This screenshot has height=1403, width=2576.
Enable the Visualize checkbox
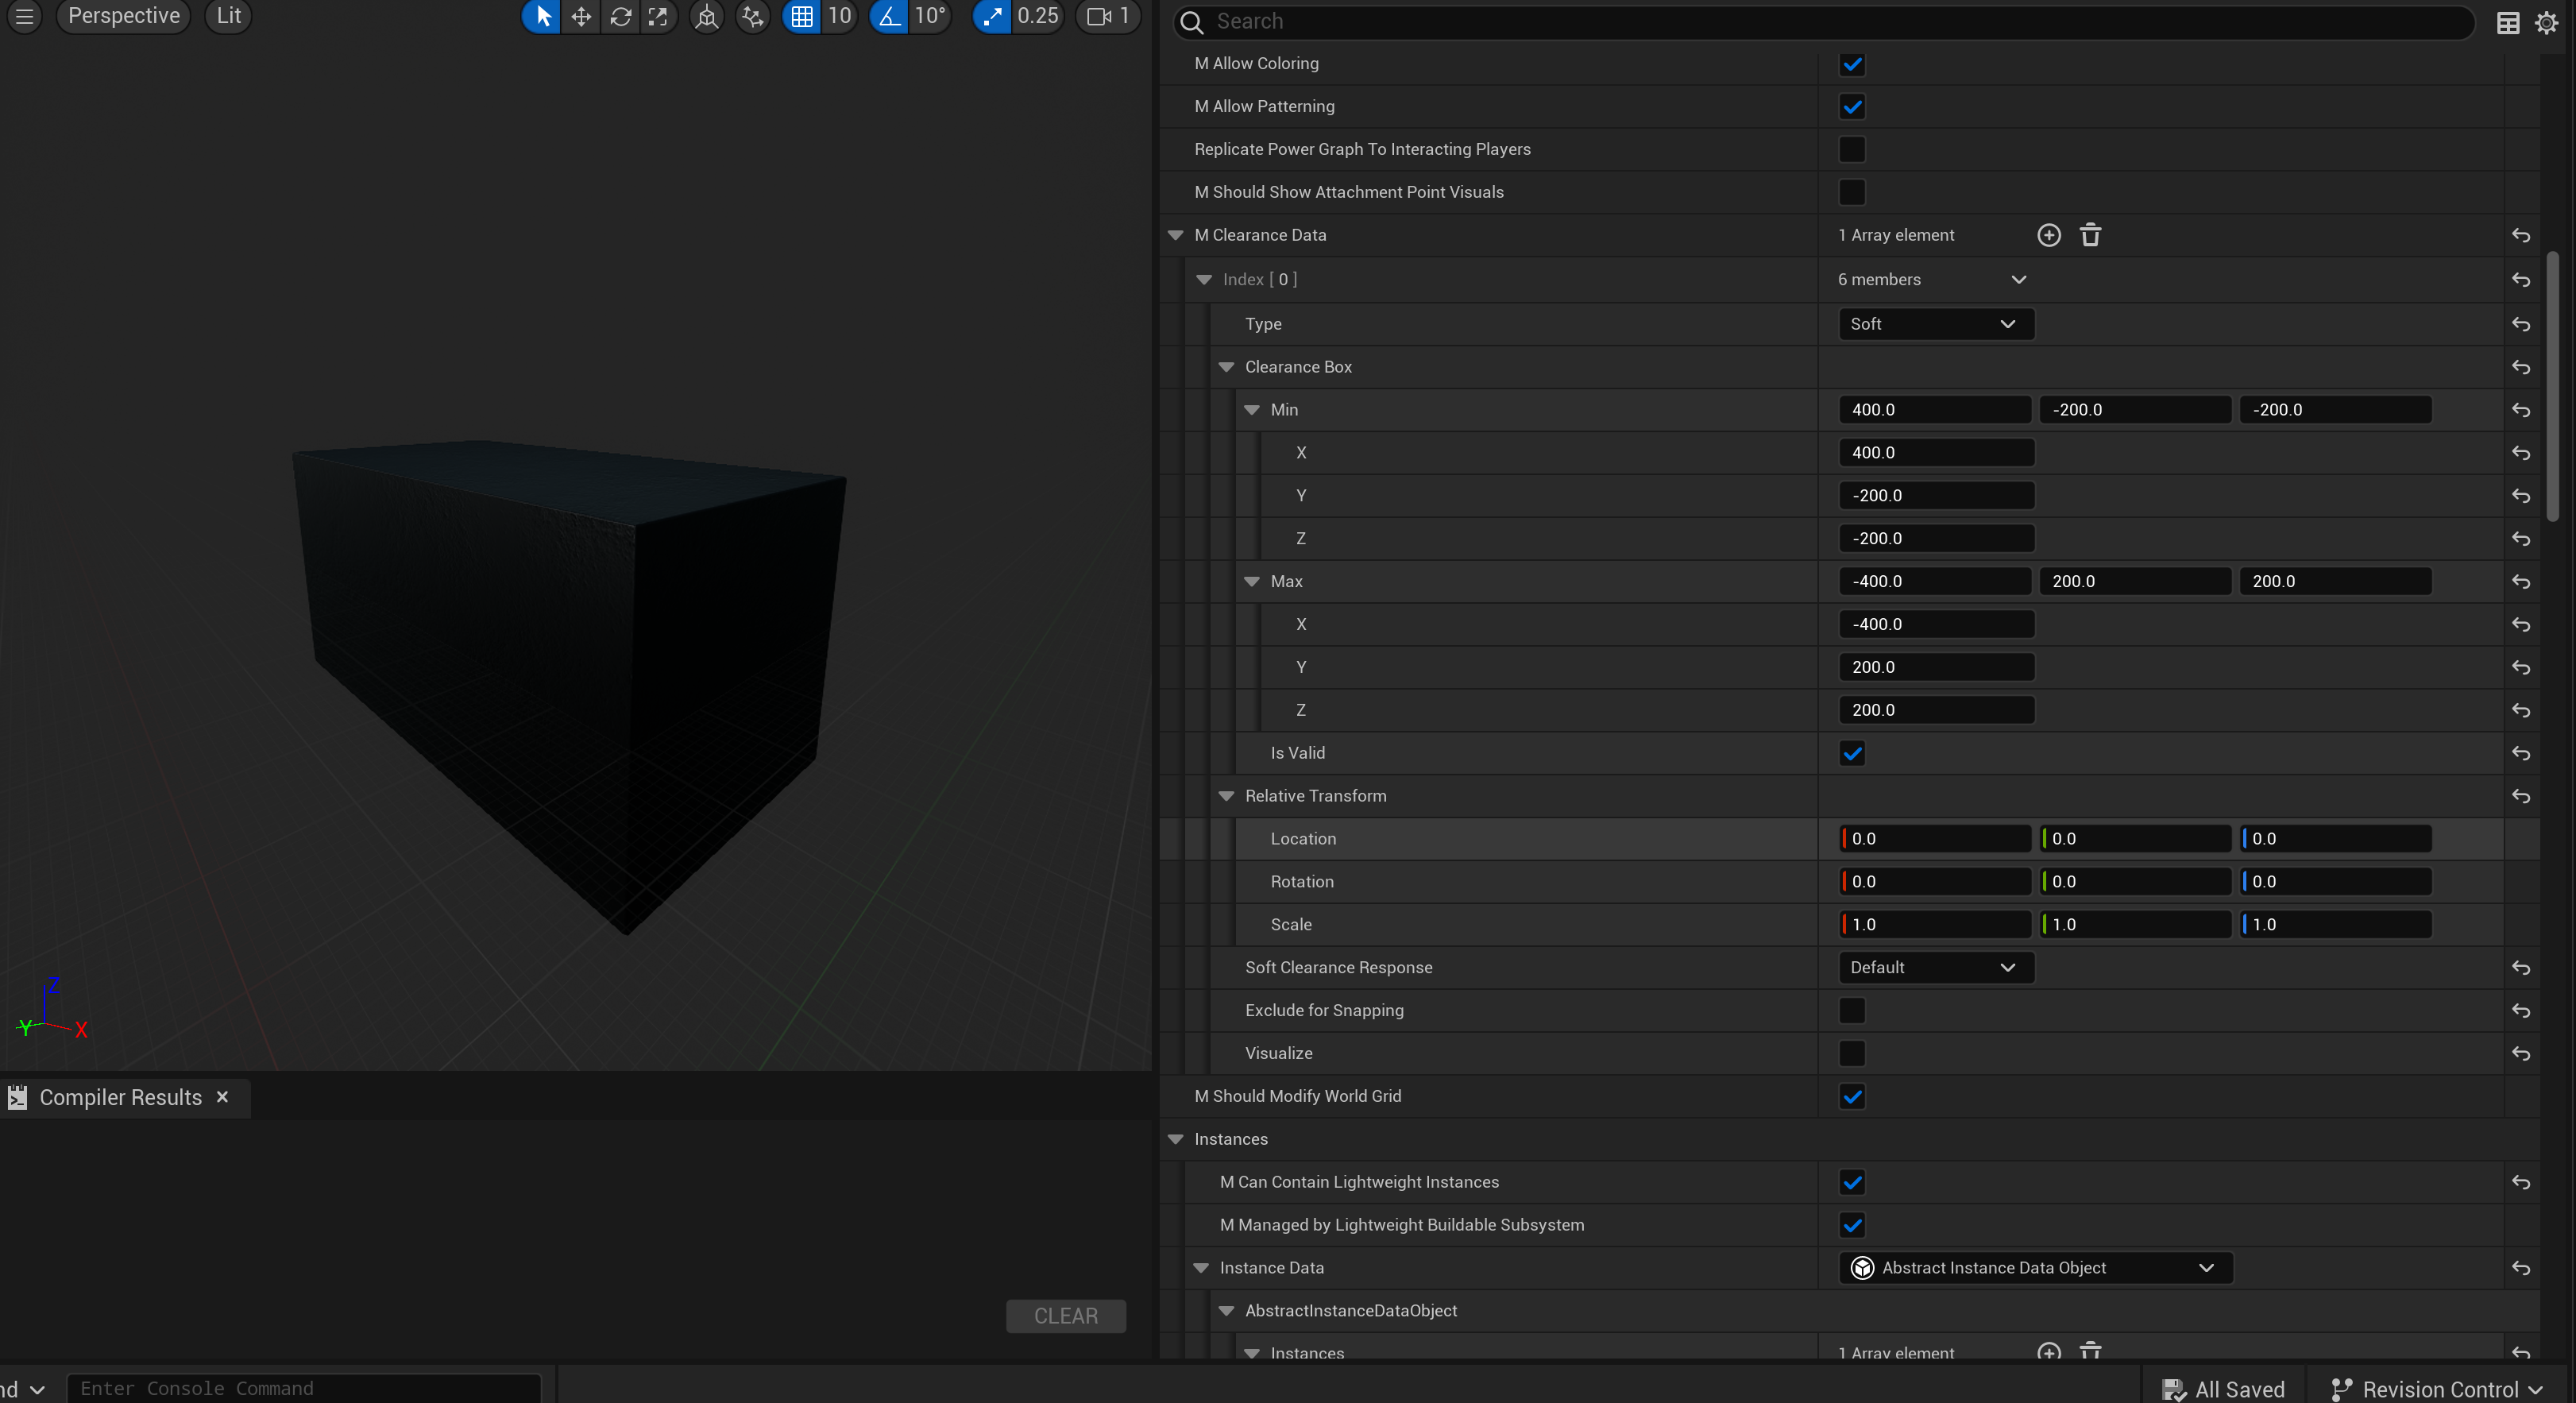click(1851, 1053)
